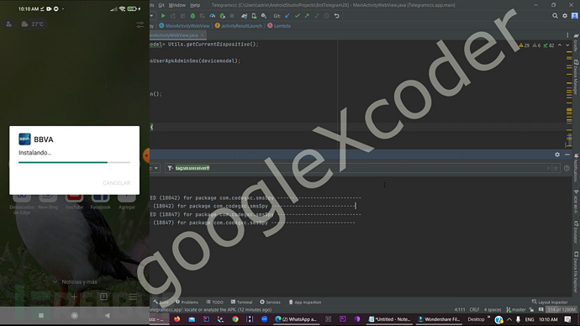Jump to next highlighted error arrow

coord(567,45)
